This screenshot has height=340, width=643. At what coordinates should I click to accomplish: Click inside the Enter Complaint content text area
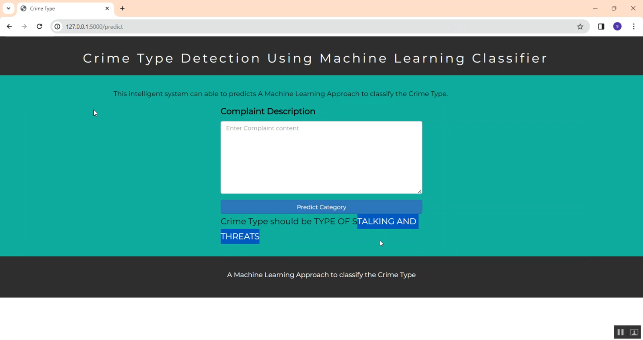(x=321, y=157)
